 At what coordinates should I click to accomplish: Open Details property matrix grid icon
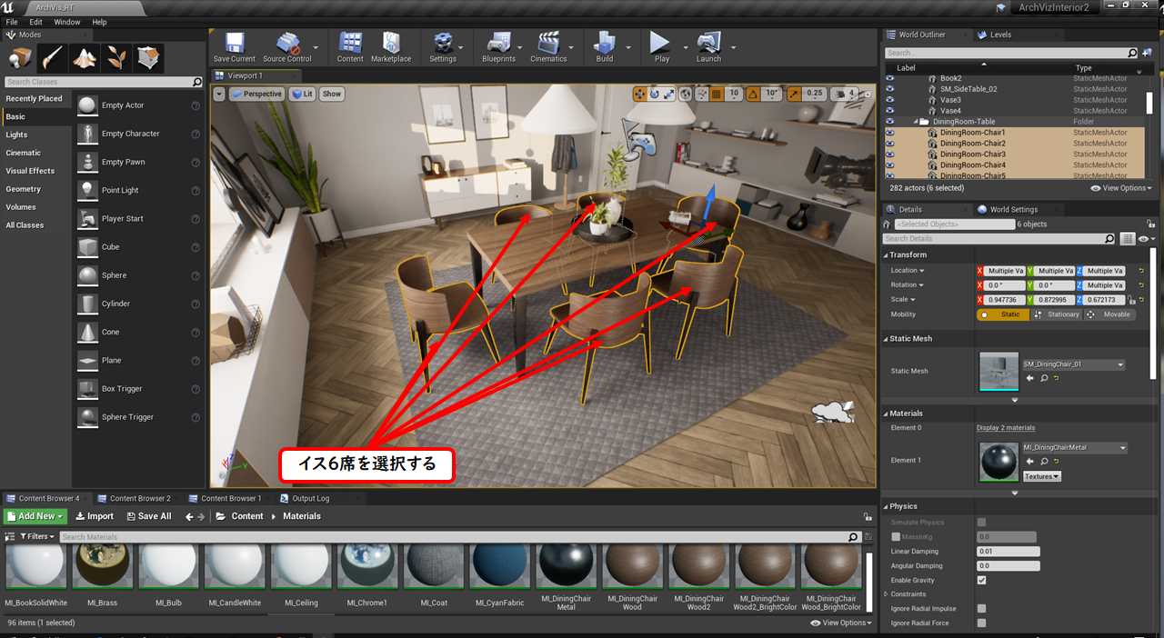coord(1128,239)
